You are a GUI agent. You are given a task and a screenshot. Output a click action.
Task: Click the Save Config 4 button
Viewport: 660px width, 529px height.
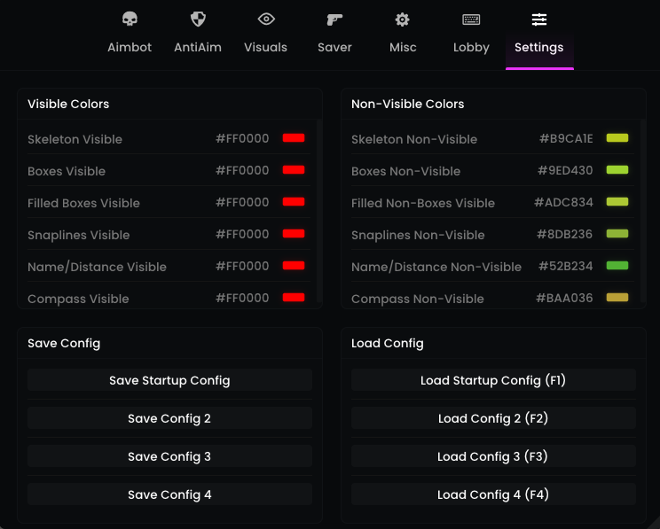click(x=169, y=494)
